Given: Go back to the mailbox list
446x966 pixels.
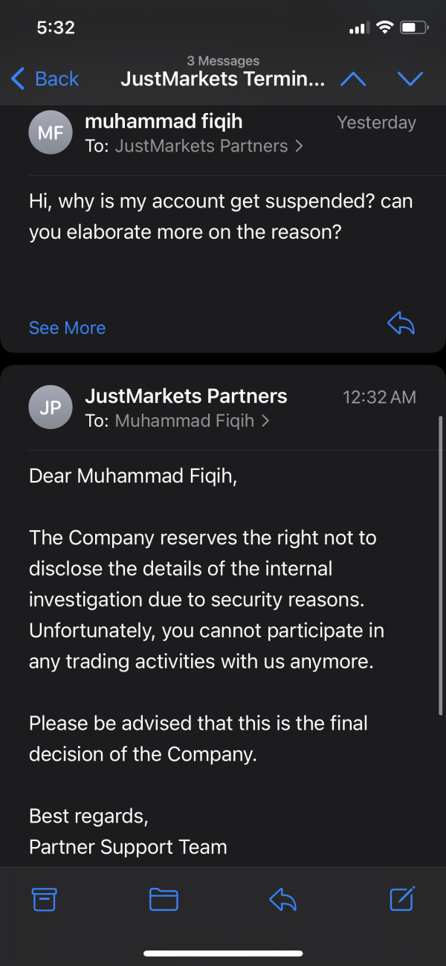Looking at the screenshot, I should 45,79.
